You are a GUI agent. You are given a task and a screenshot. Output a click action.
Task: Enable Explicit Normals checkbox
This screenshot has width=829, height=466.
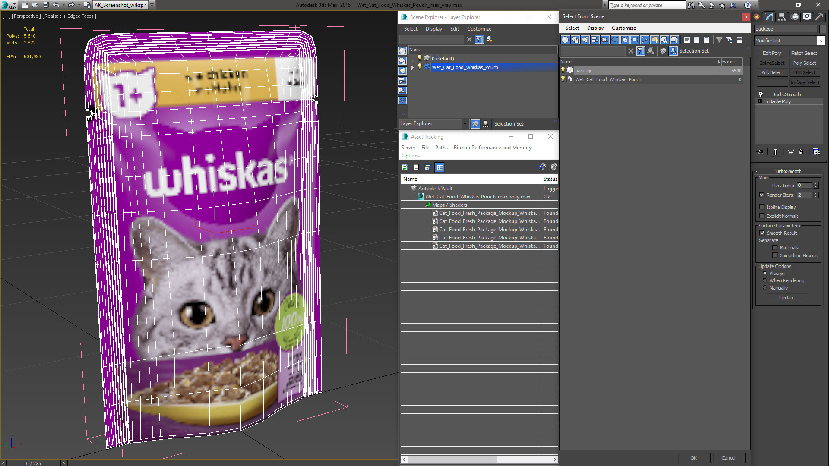click(762, 216)
